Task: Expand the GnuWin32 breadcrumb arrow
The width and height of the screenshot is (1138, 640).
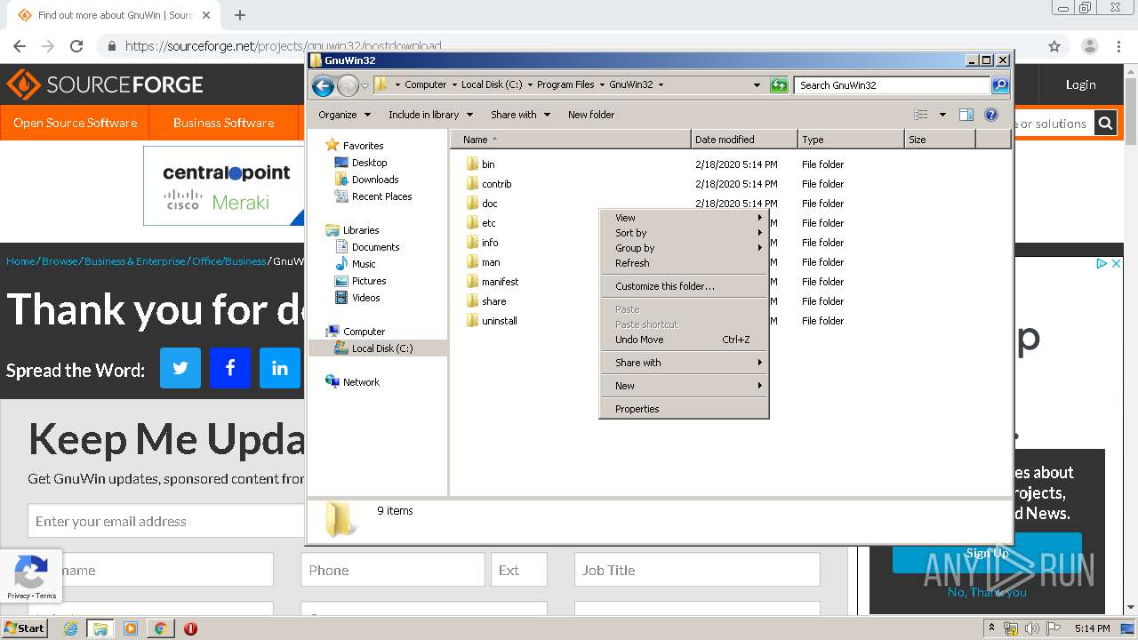Action: point(661,85)
